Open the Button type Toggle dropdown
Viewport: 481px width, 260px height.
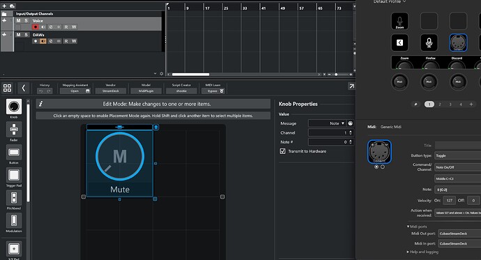pos(458,155)
